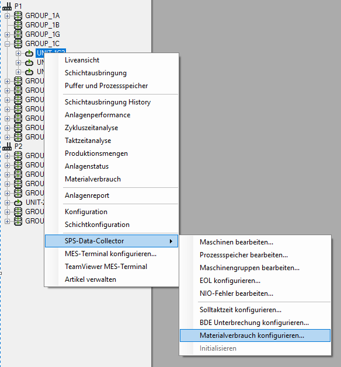Open the SPS-Data-Collector submenu arrow
This screenshot has width=341, height=367.
(171, 241)
